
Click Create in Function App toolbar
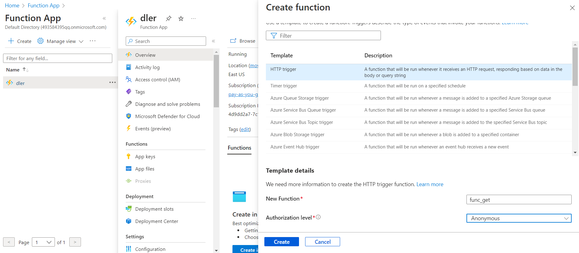point(20,41)
